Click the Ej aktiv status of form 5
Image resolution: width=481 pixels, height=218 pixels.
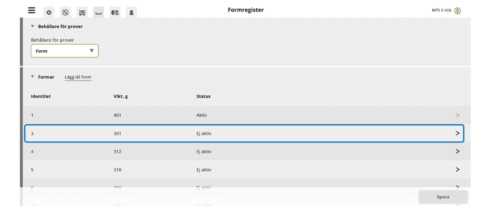(204, 170)
